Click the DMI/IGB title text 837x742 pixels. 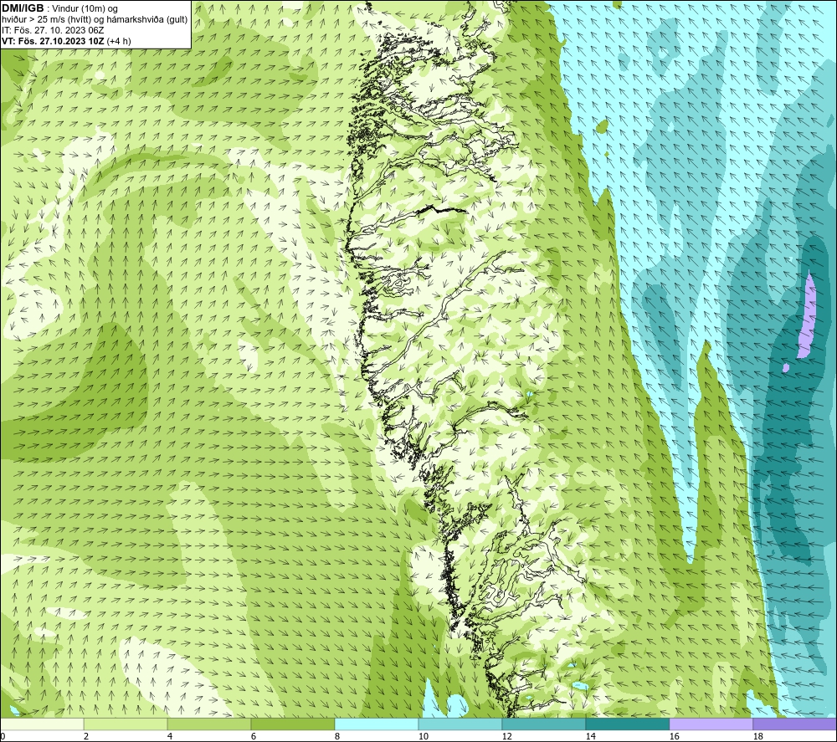pyautogui.click(x=23, y=8)
